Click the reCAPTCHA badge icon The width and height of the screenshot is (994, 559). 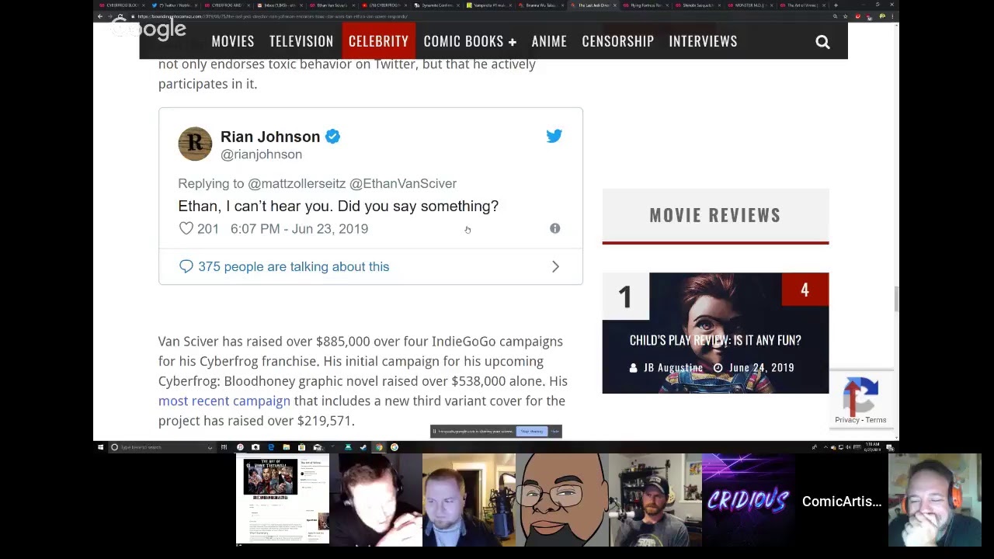pyautogui.click(x=860, y=396)
